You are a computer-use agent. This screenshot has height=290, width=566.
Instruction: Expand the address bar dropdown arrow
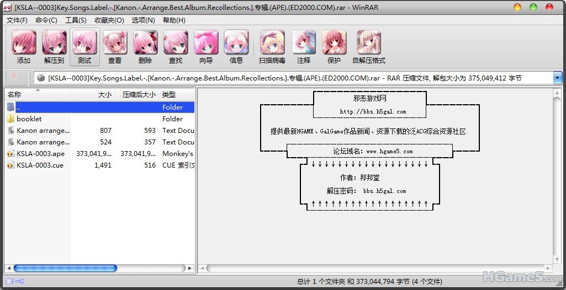(x=558, y=78)
